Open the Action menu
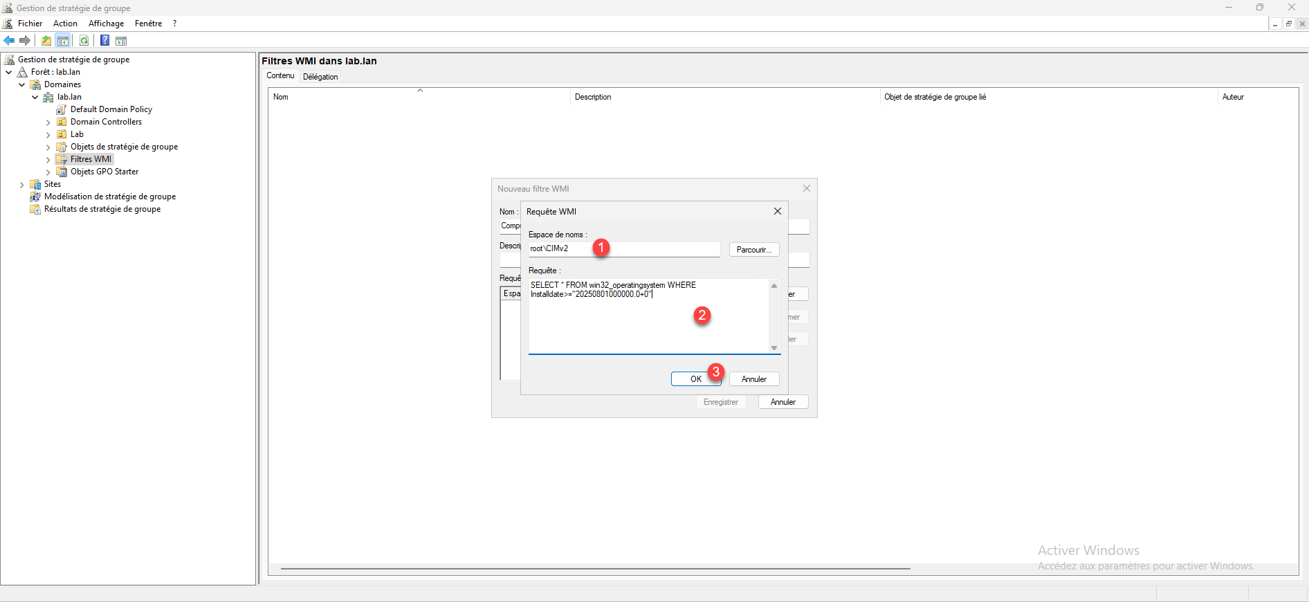The width and height of the screenshot is (1309, 602). coord(65,24)
